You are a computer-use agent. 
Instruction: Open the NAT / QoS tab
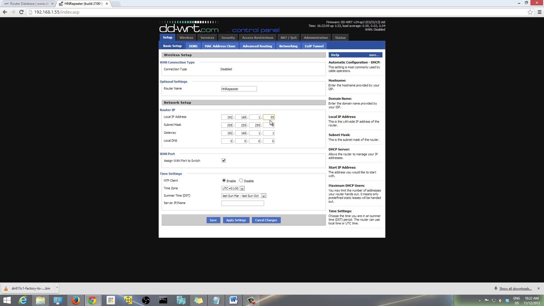click(289, 38)
